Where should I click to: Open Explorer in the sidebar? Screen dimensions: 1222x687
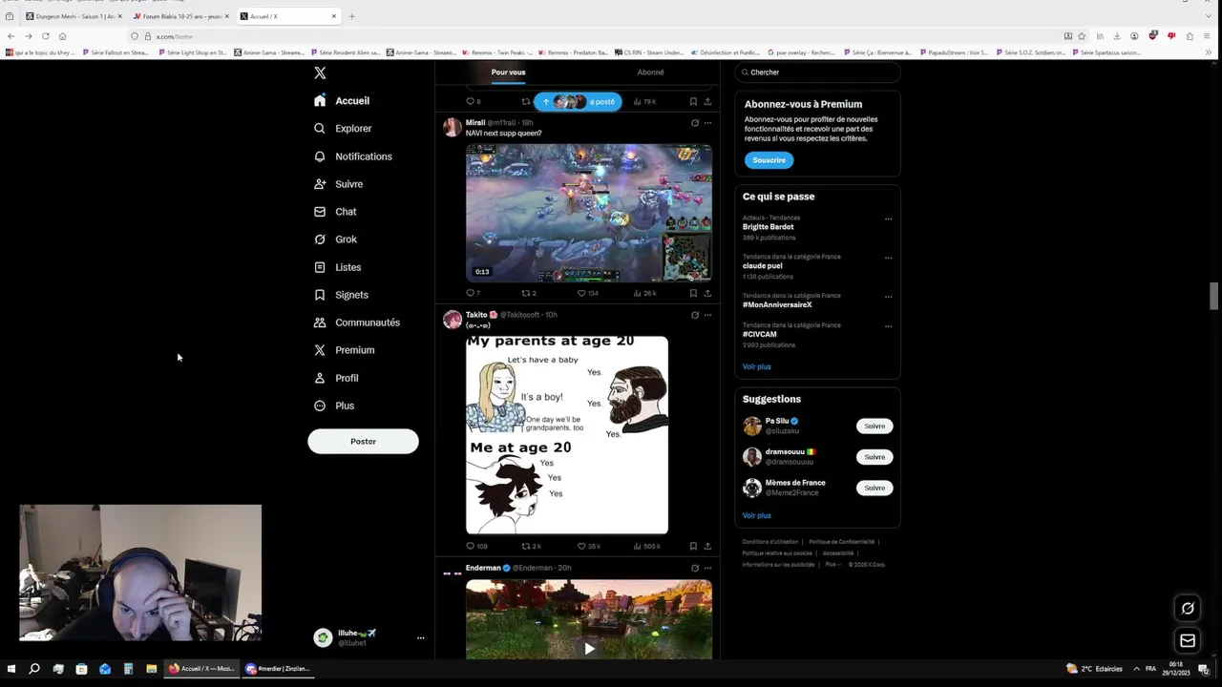[343, 128]
